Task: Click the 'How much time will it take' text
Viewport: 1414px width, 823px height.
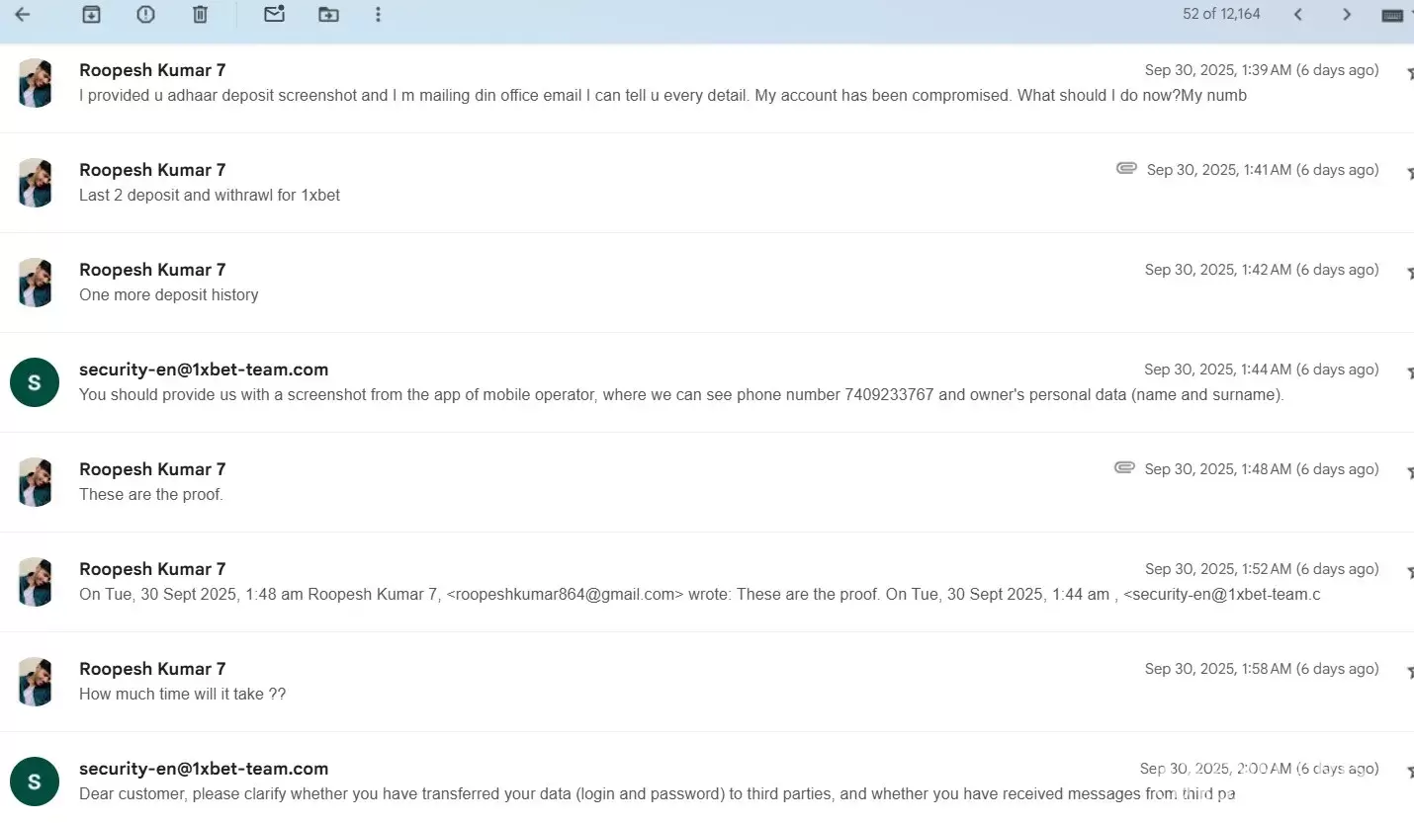Action: pyautogui.click(x=183, y=694)
